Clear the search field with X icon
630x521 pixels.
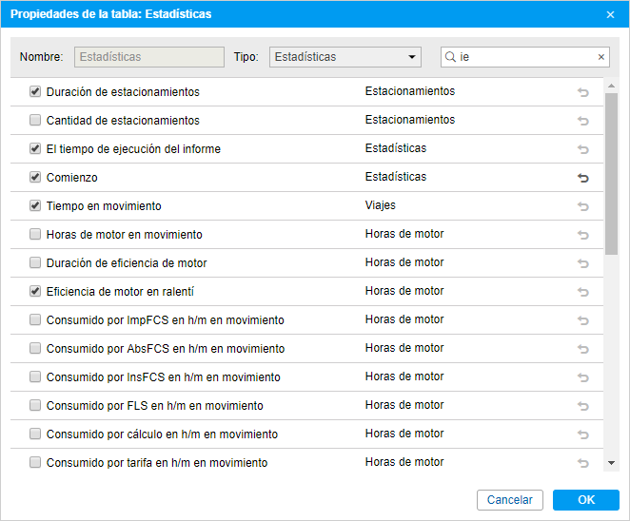tap(600, 57)
